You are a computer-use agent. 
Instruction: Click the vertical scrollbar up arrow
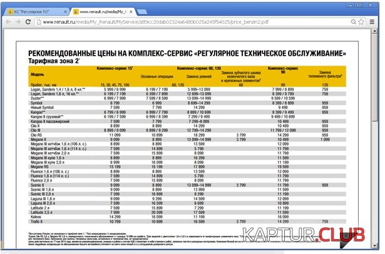pyautogui.click(x=374, y=31)
